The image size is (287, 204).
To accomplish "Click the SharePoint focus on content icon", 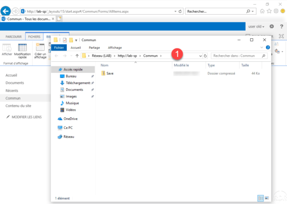I will pos(281,36).
